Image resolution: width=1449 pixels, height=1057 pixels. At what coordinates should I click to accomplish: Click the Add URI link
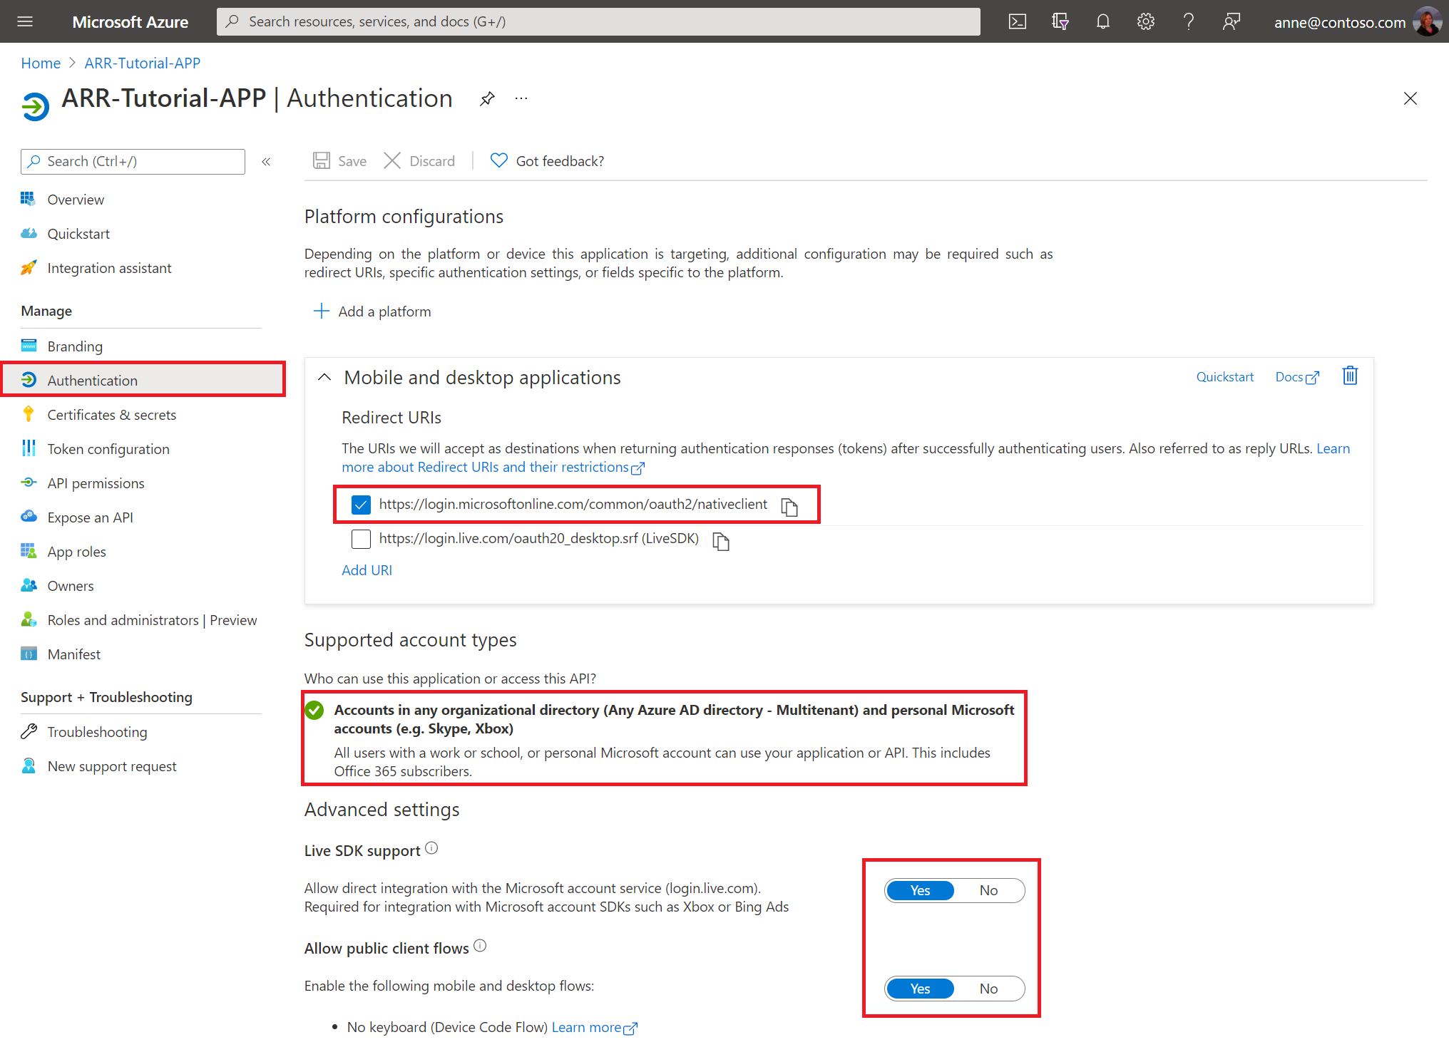coord(367,570)
